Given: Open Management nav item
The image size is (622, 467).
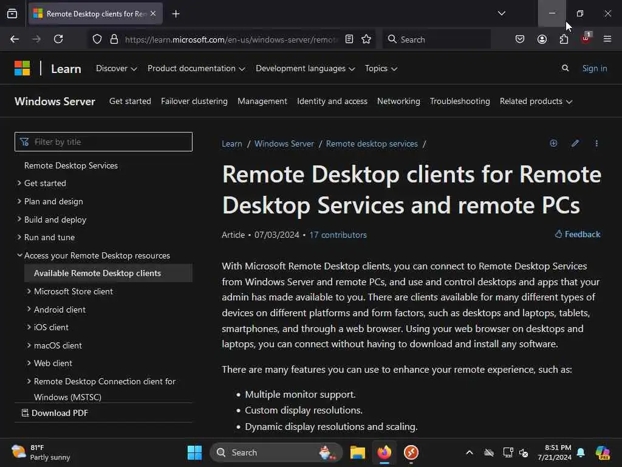Looking at the screenshot, I should click(x=262, y=102).
